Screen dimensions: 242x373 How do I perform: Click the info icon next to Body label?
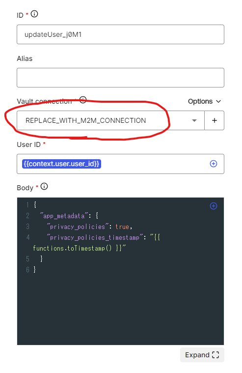tap(44, 187)
